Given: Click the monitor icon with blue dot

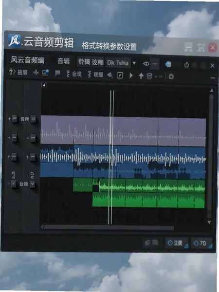Looking at the screenshot, I should click(45, 73).
